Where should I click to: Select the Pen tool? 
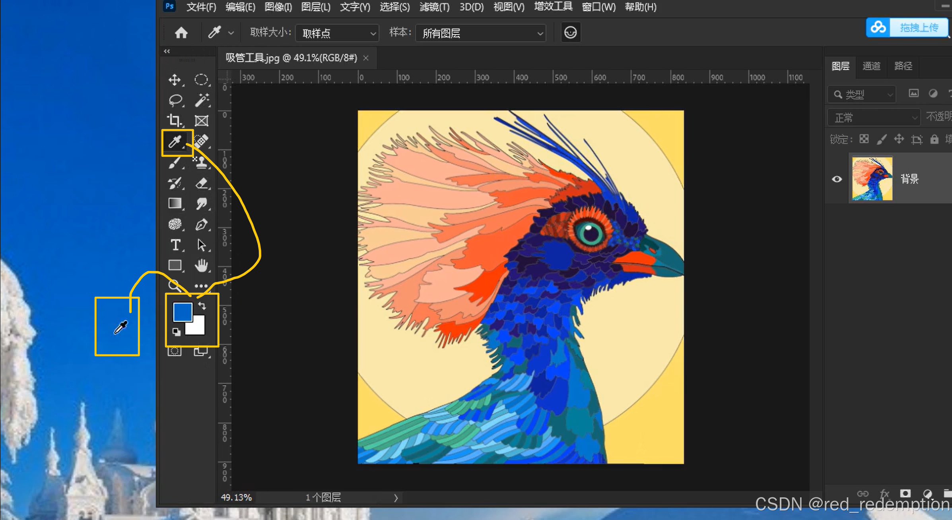coord(202,224)
